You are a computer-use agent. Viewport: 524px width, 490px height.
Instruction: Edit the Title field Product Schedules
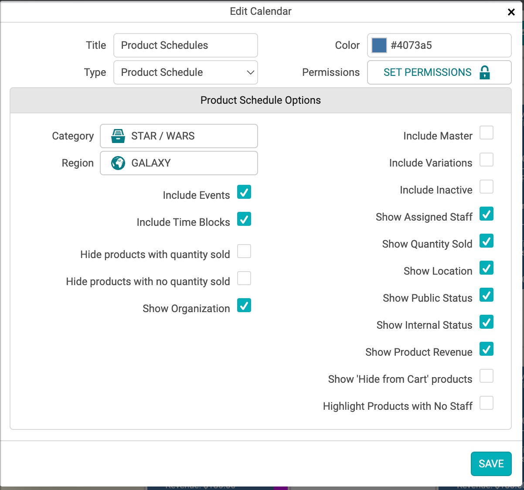point(186,45)
